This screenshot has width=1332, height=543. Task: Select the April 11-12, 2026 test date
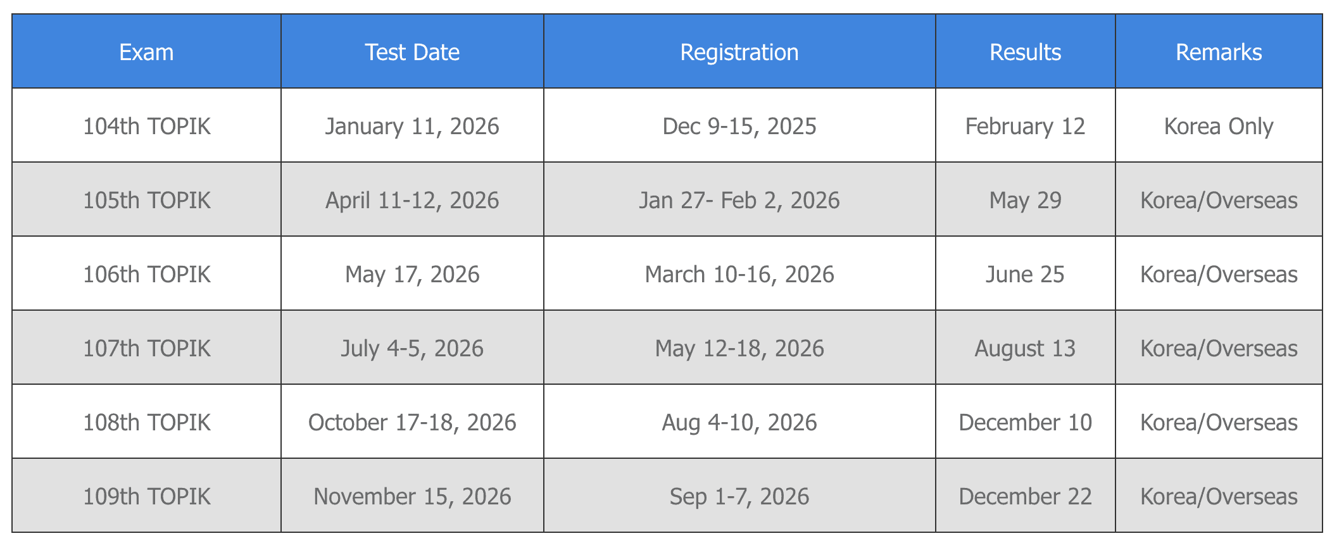(412, 200)
